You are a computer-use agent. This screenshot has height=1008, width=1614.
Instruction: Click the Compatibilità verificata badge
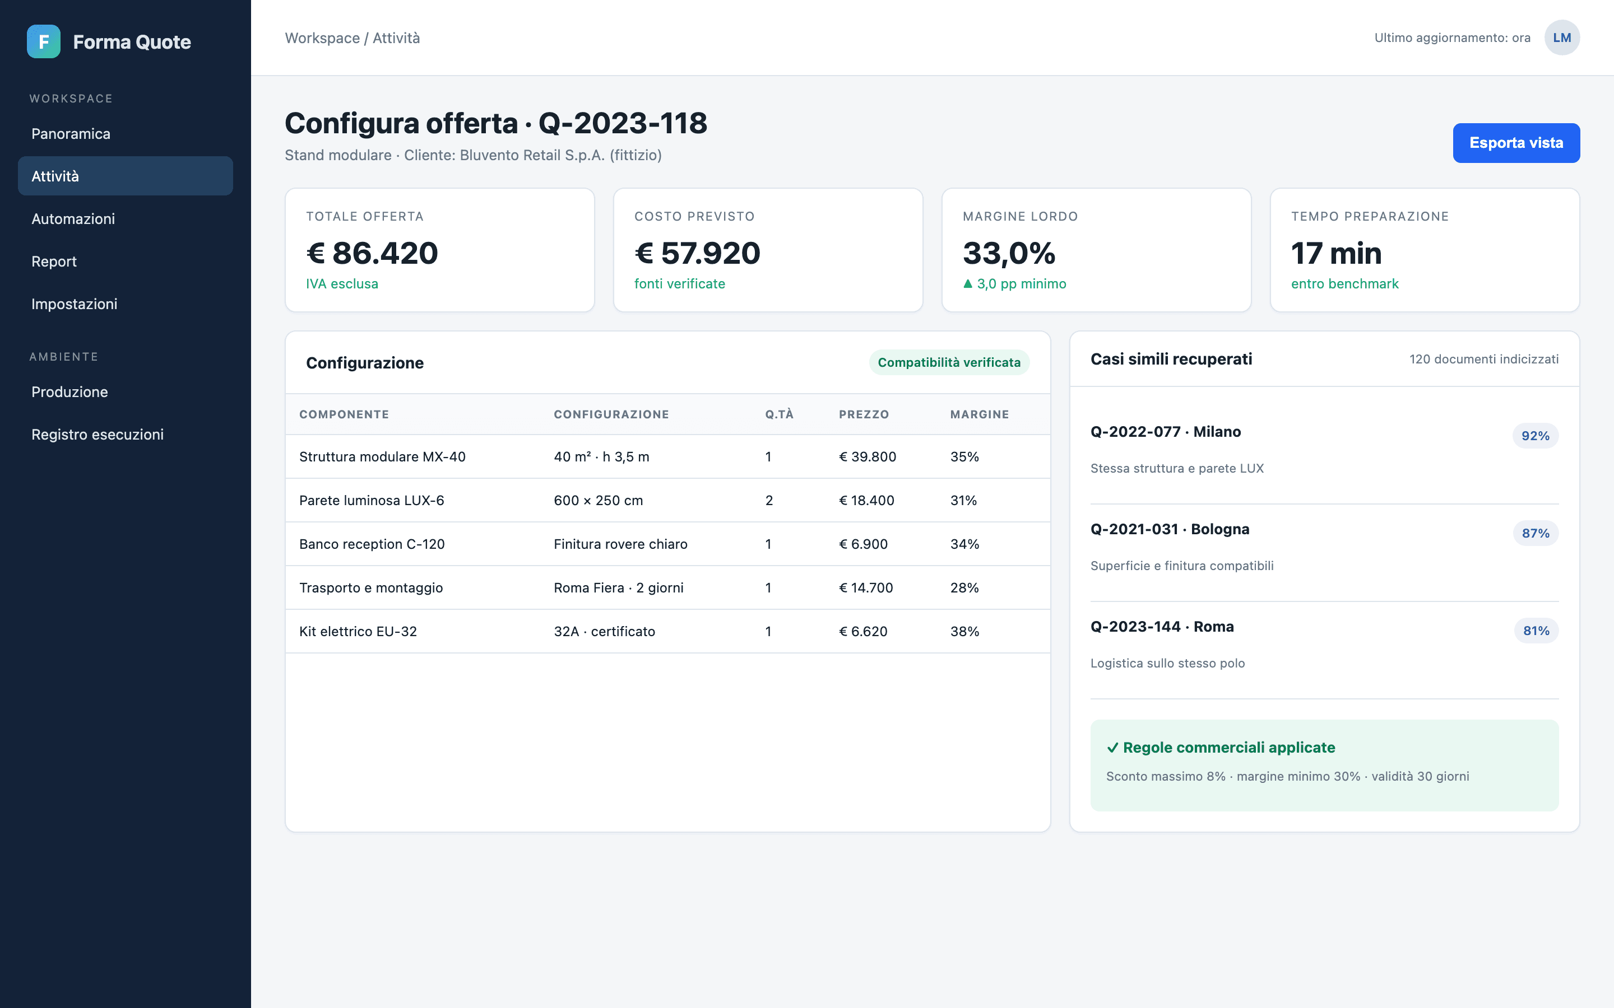949,362
